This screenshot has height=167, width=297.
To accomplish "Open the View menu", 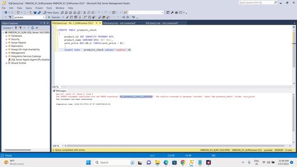I will click(x=19, y=8).
